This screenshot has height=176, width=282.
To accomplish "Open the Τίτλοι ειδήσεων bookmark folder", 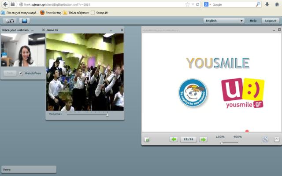I will [76, 13].
